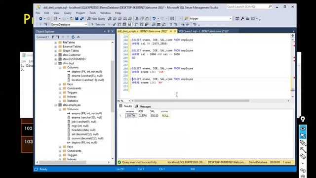Image resolution: width=316 pixels, height=178 pixels.
Task: Open the View menu
Action: [x=56, y=13]
